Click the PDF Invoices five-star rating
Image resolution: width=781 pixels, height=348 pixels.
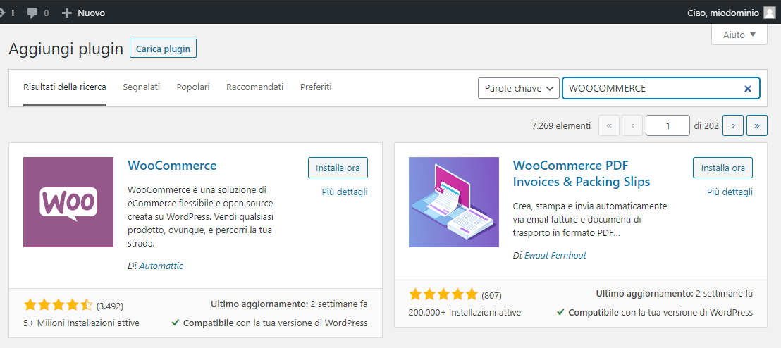[443, 294]
